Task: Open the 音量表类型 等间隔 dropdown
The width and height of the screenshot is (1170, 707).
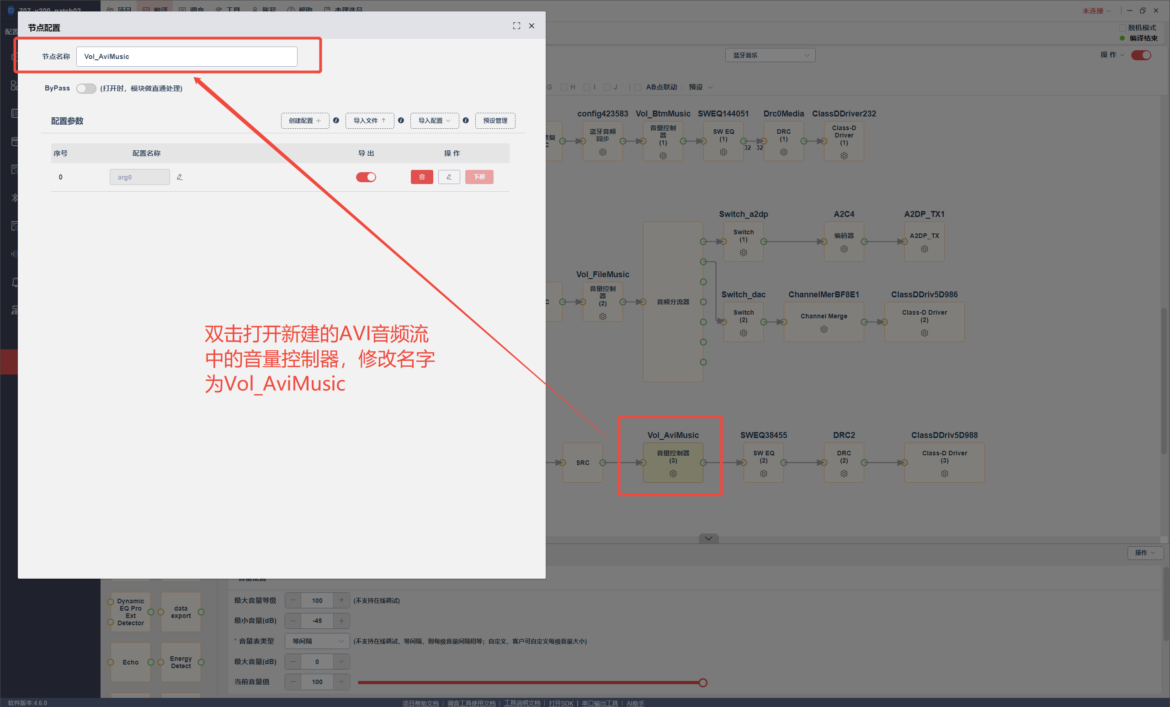Action: [317, 641]
